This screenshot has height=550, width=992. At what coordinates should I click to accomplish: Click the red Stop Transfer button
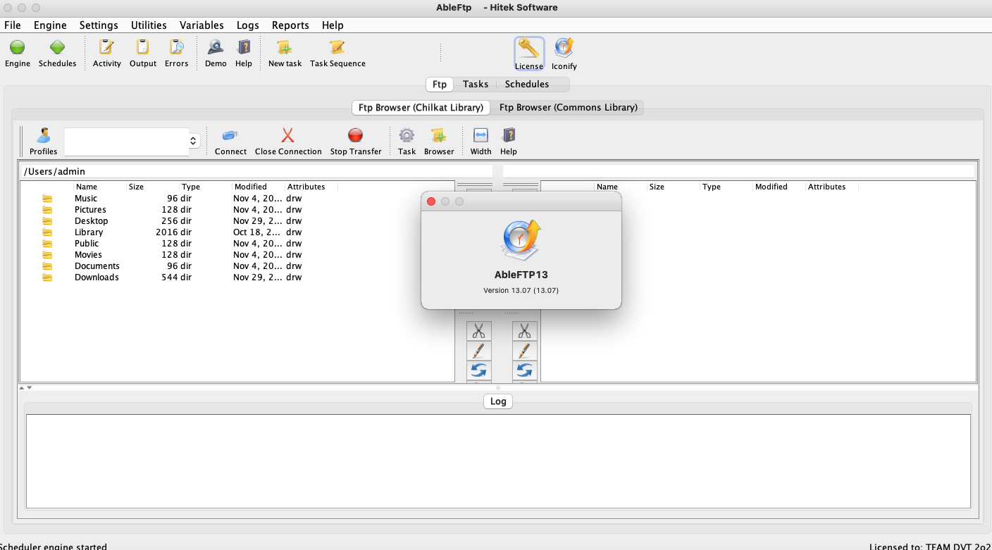(x=356, y=136)
